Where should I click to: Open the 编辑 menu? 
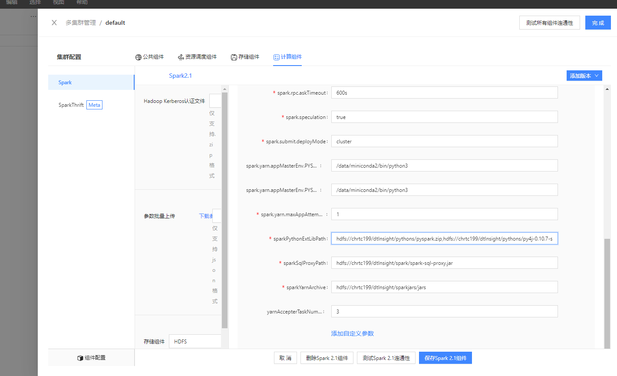click(x=11, y=2)
